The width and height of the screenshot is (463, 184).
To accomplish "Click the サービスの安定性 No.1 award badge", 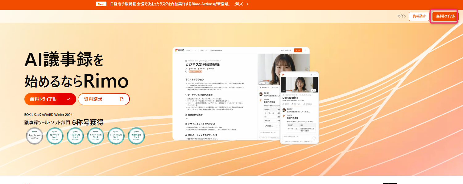I will [116, 136].
